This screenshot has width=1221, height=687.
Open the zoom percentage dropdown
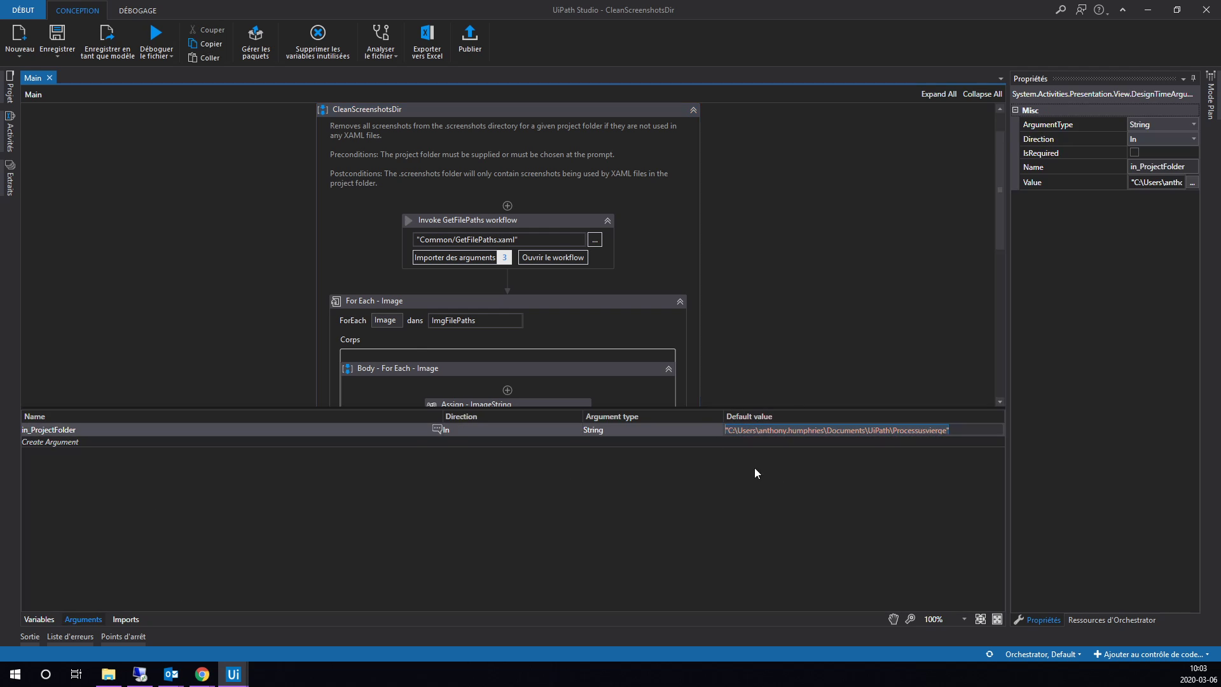(964, 619)
